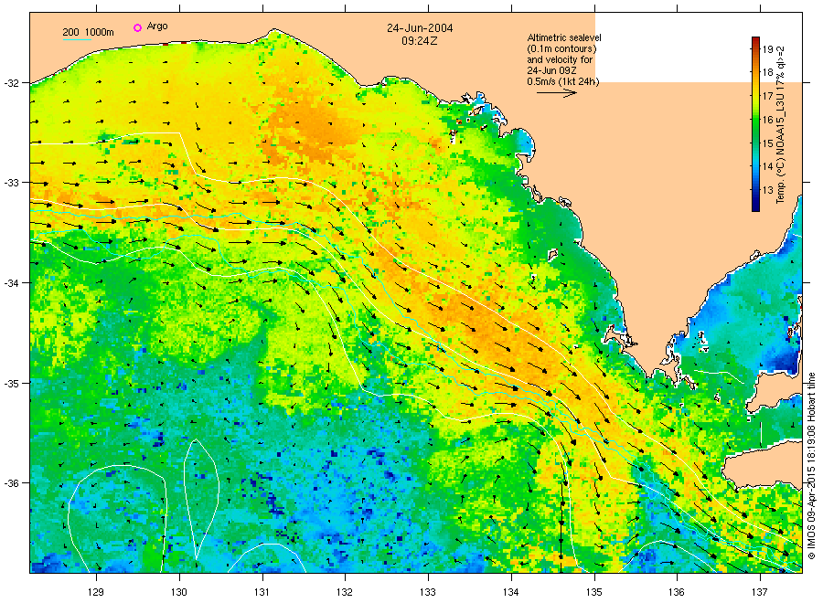Click the '(0.1m contours)' caption line
The width and height of the screenshot is (823, 603).
(561, 48)
